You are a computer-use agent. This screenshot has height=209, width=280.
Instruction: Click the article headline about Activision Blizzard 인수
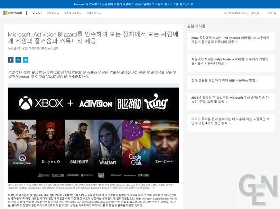tap(93, 37)
